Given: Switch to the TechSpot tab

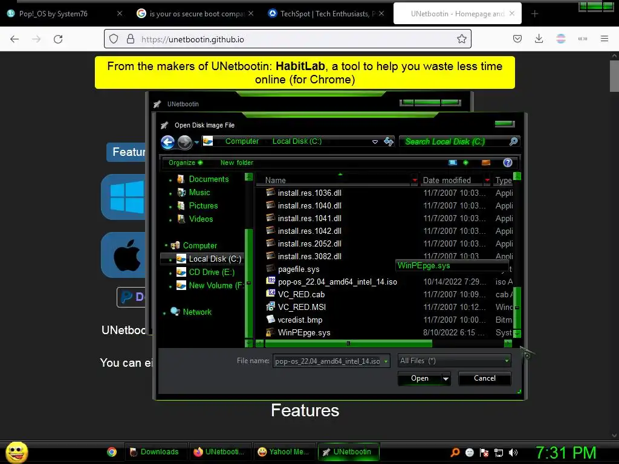Looking at the screenshot, I should [x=327, y=14].
